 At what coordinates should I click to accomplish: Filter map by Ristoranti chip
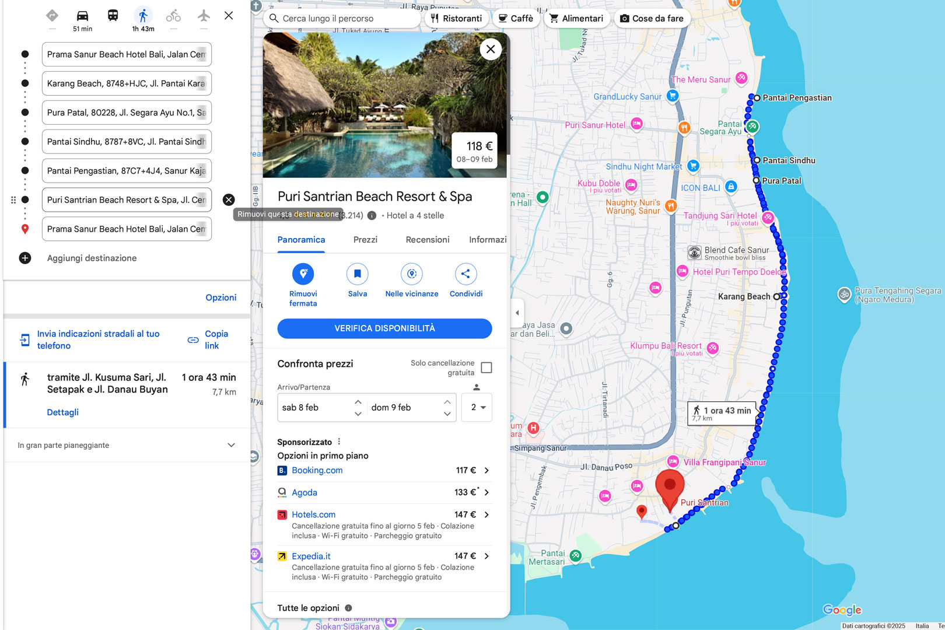click(456, 19)
